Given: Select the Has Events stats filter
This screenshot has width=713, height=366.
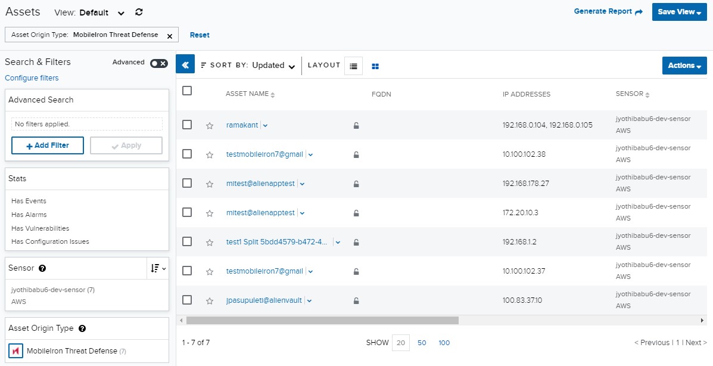Looking at the screenshot, I should (27, 201).
